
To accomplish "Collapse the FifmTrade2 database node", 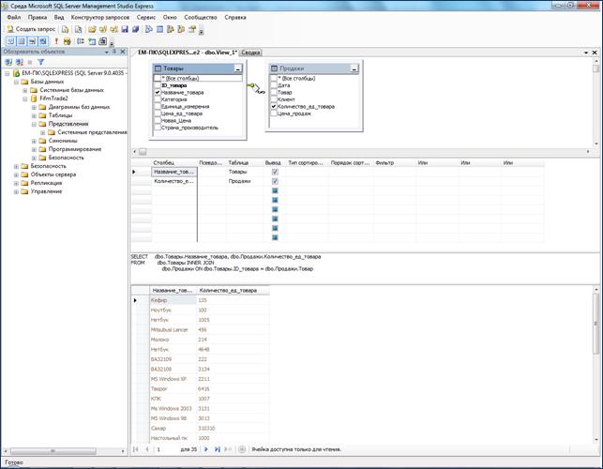I will [26, 98].
